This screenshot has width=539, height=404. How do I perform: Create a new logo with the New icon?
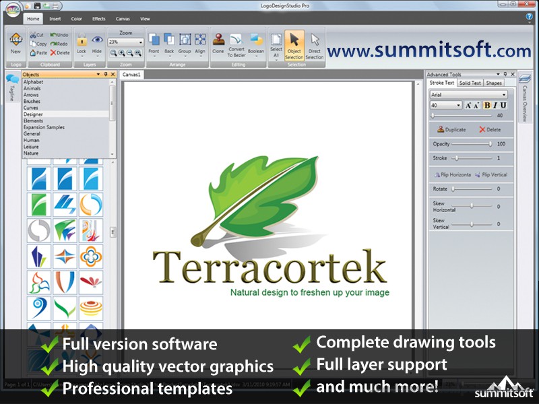[x=15, y=43]
